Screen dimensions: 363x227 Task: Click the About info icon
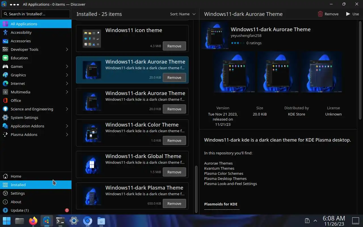(5, 202)
